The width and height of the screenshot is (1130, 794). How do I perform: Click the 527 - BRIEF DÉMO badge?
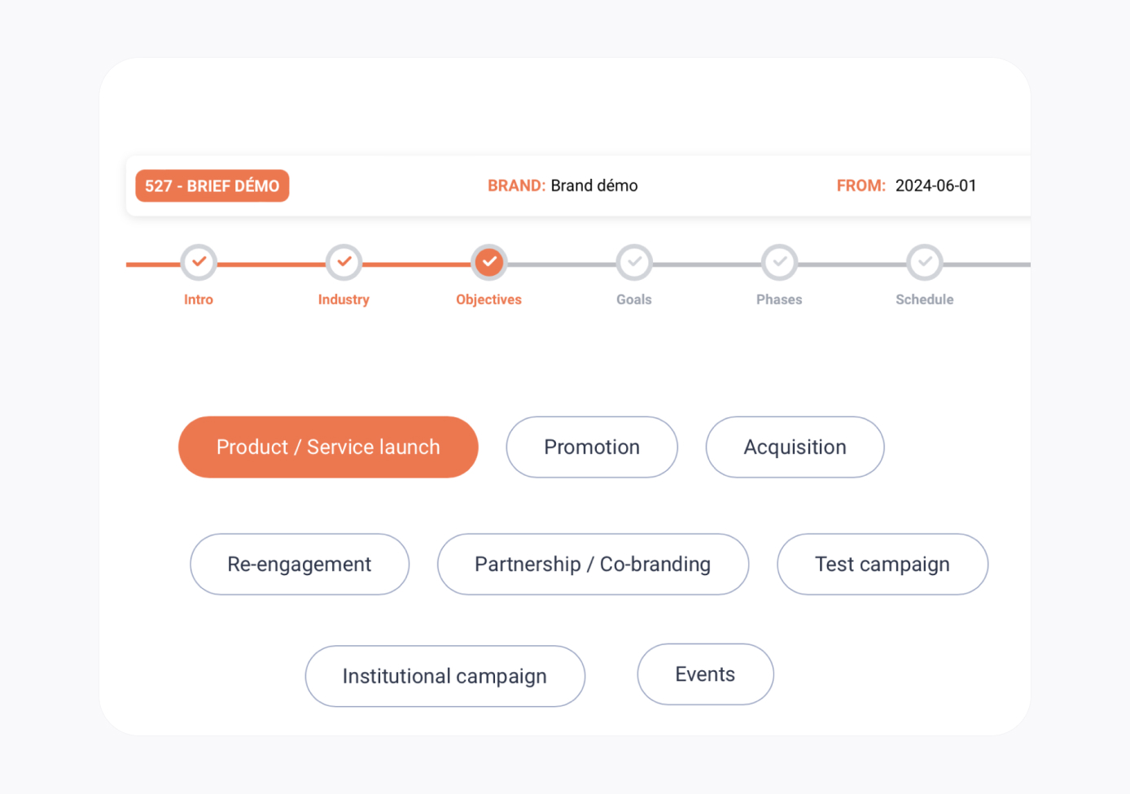coord(212,185)
